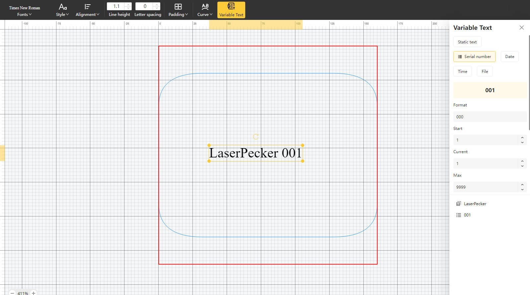Click the Current value field
Viewport: 530px width, 295px height.
point(486,163)
